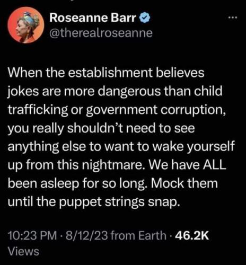Click 'government corruption,' in the tweet
This screenshot has height=265, width=246.
point(156,110)
